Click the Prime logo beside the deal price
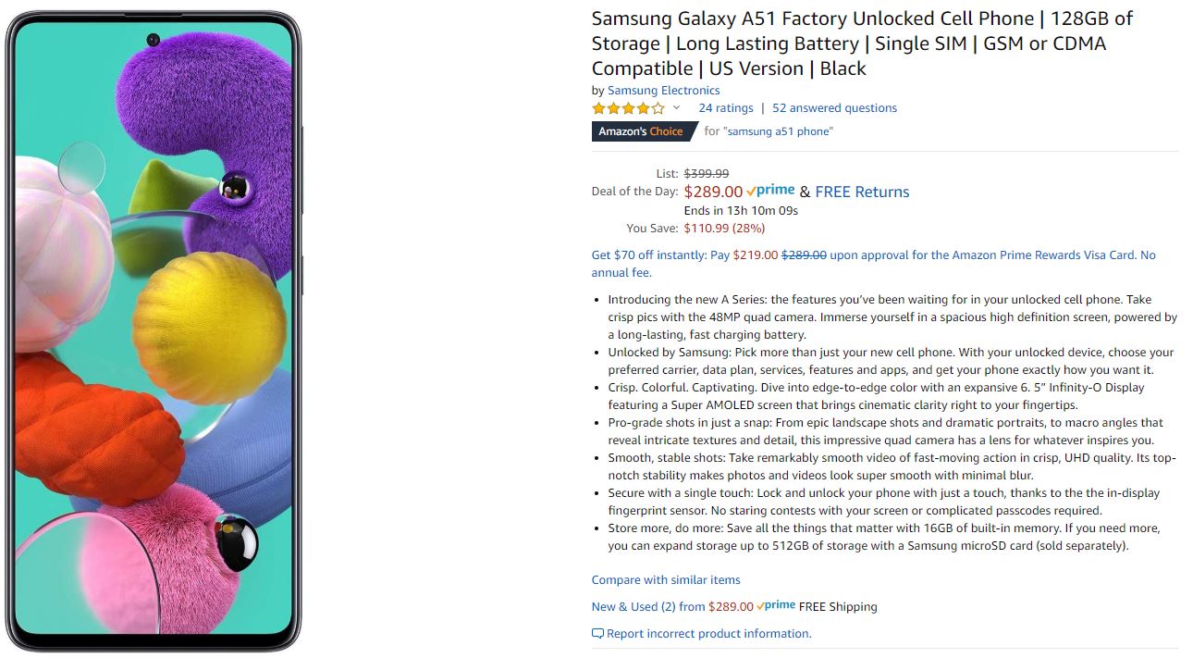 (770, 191)
